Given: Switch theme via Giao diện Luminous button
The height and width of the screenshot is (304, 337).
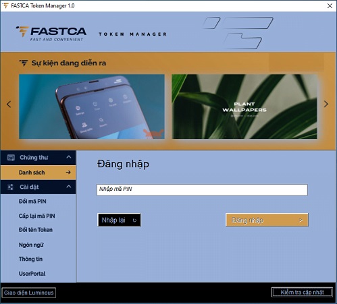Looking at the screenshot, I should (28, 293).
